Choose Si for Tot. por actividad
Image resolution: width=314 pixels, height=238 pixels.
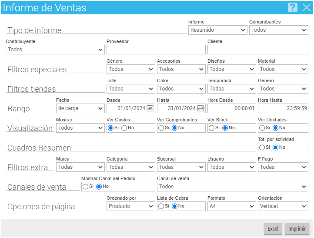tap(262, 147)
